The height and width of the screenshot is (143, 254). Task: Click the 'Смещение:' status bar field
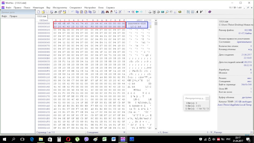click(x=106, y=132)
